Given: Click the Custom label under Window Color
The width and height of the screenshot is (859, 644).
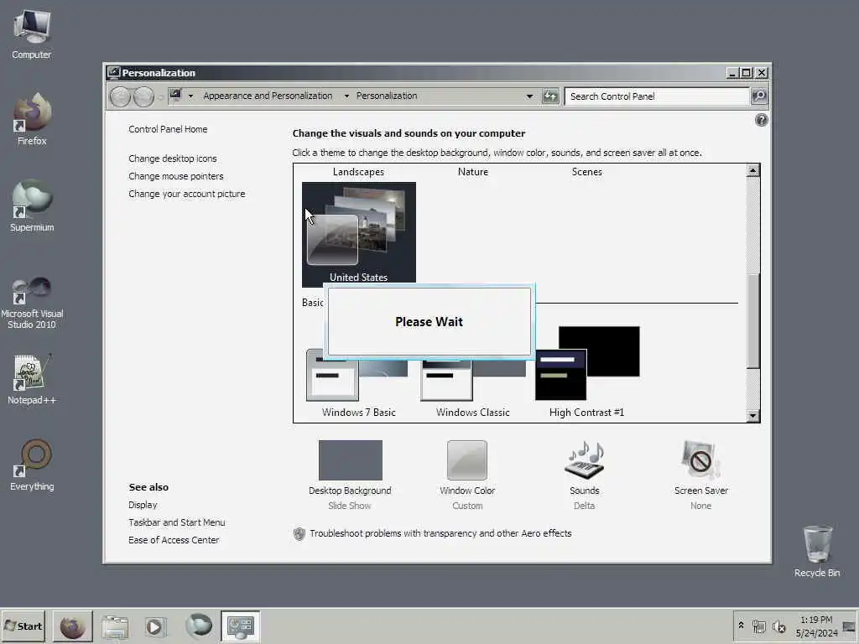Looking at the screenshot, I should coord(467,506).
